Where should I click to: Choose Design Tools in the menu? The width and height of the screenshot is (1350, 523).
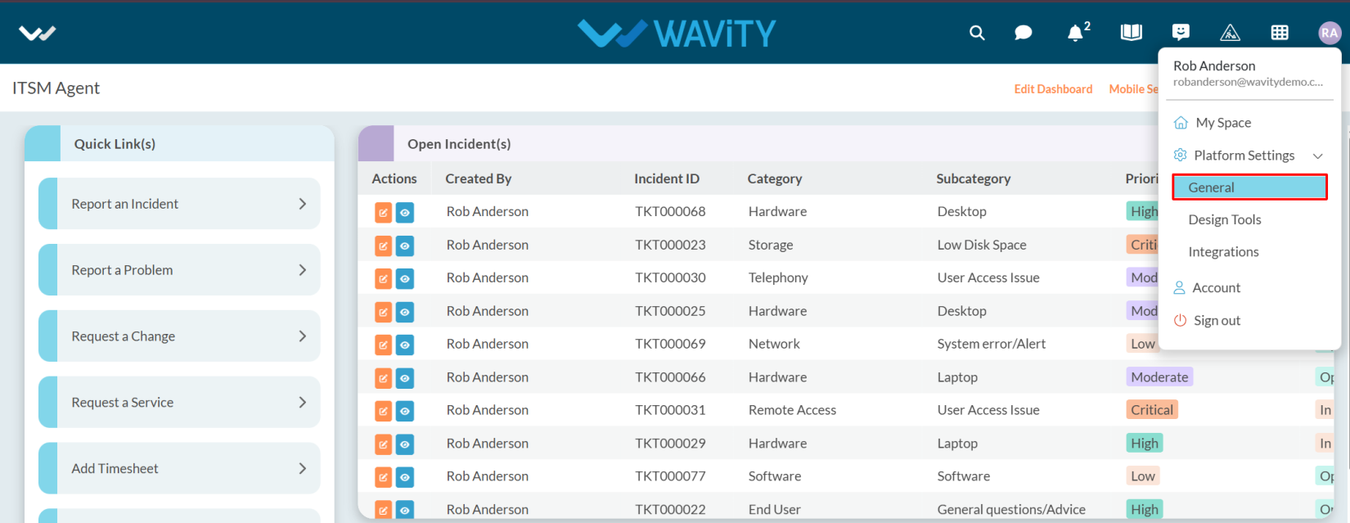pyautogui.click(x=1225, y=219)
